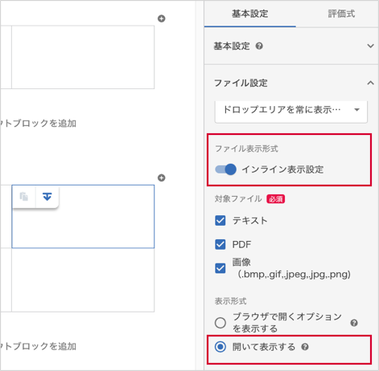Expand the 基本設定 section chevron
This screenshot has width=379, height=371.
pos(370,46)
